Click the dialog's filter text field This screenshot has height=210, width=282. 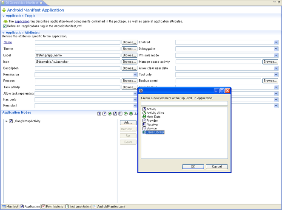pos(184,103)
